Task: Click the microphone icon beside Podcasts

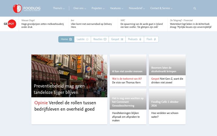Action: click(x=140, y=39)
